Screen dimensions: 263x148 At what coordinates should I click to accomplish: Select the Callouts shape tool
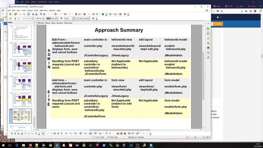[x=95, y=133]
